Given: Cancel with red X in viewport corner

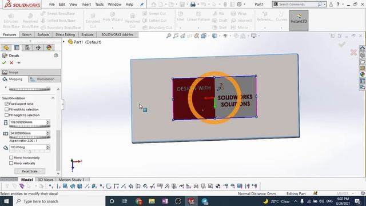Looking at the screenshot, I should click(x=353, y=52).
